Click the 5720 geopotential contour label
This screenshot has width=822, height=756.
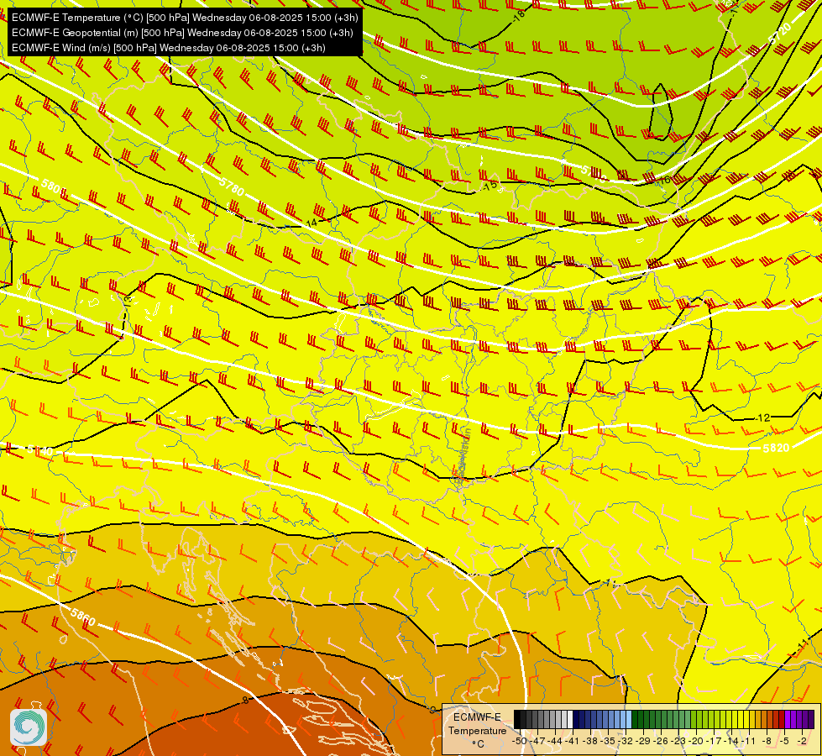[x=779, y=34]
